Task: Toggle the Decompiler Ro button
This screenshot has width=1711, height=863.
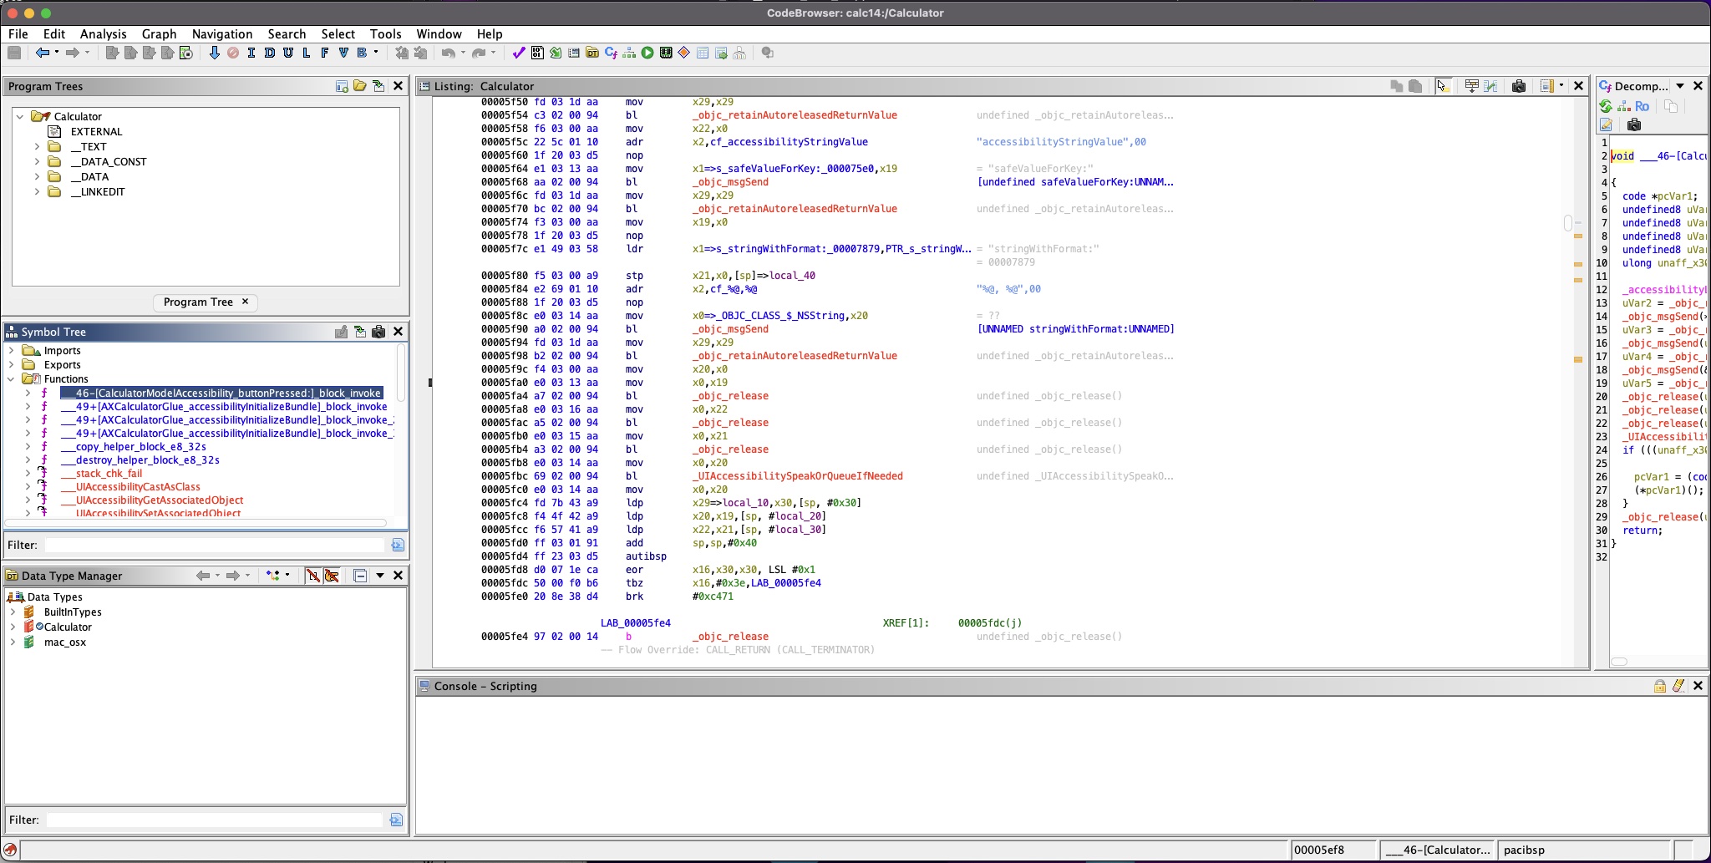Action: (x=1642, y=106)
